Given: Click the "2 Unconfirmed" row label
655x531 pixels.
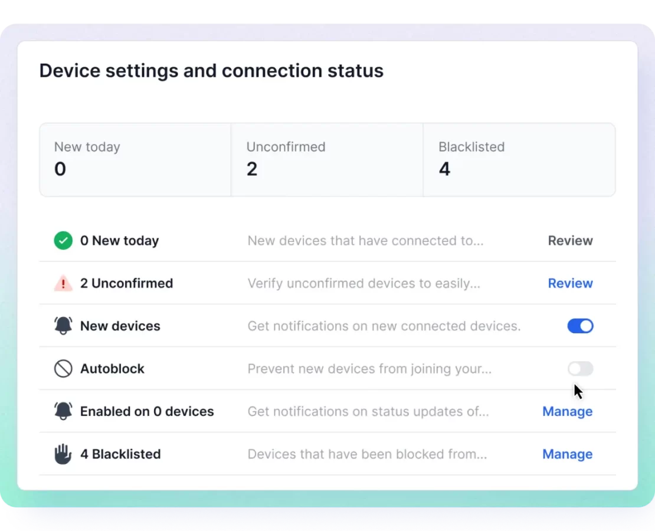Looking at the screenshot, I should pyautogui.click(x=126, y=283).
